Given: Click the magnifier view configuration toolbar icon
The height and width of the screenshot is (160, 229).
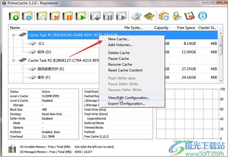Looking at the screenshot, I should coord(42,16).
